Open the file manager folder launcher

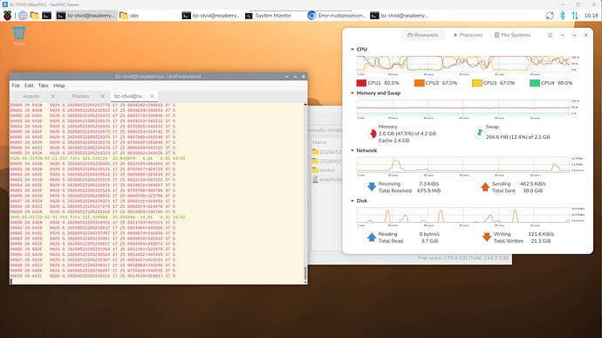[x=35, y=16]
